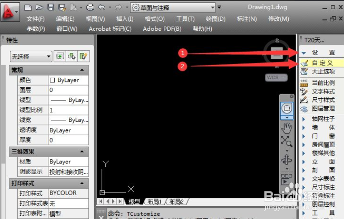
Task: Click the 透明度 ByLayer value
Action: point(68,130)
